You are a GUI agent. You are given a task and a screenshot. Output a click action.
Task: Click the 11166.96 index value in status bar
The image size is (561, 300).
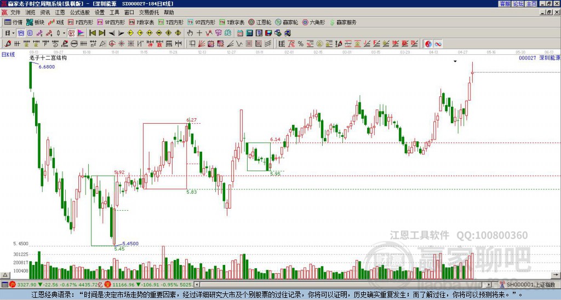tap(123, 285)
